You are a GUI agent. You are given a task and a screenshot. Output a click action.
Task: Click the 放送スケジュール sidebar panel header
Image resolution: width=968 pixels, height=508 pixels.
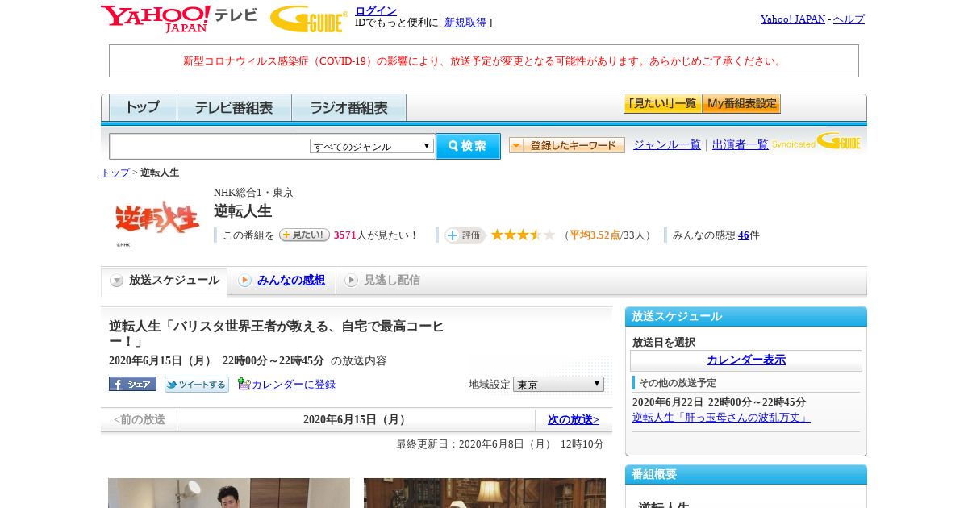coord(746,316)
